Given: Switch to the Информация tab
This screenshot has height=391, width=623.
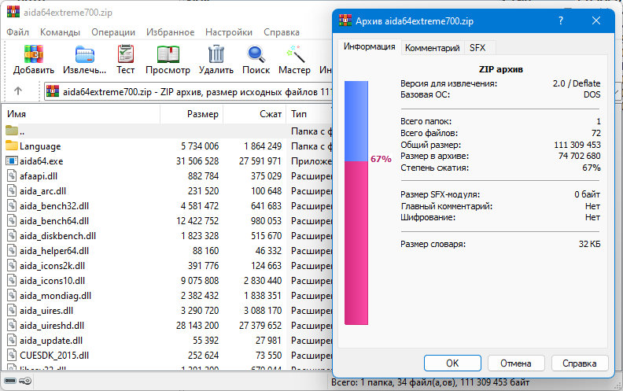Looking at the screenshot, I should click(370, 46).
